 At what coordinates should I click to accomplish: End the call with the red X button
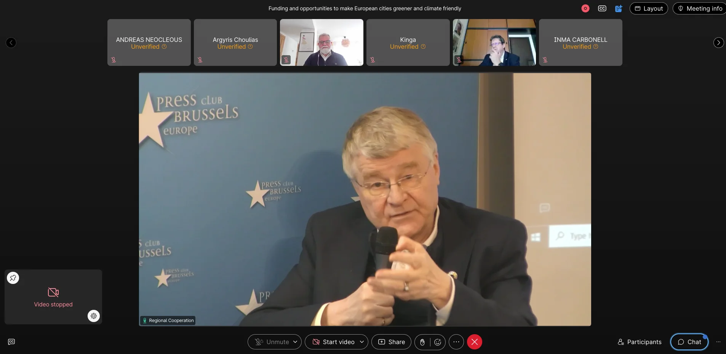coord(475,342)
